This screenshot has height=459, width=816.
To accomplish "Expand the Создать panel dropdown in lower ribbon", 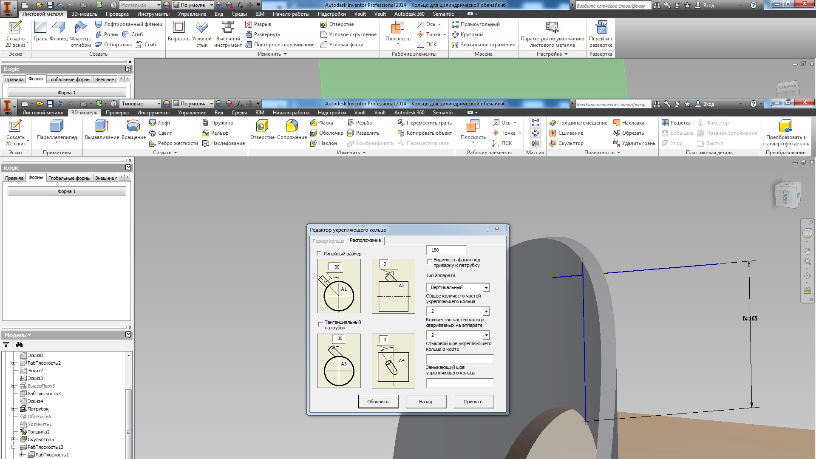I will 165,153.
